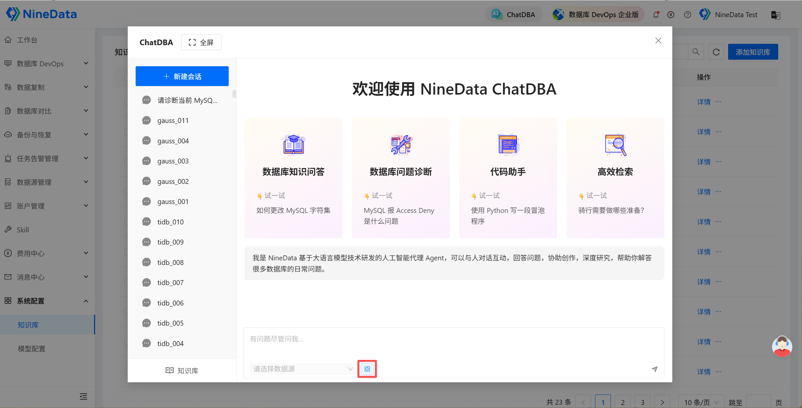Click the 代码助手 code window icon
The image size is (802, 408).
click(x=508, y=145)
